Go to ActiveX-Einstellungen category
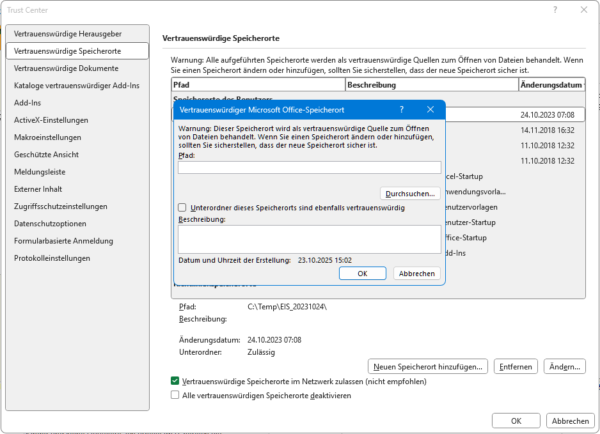Screen dimensions: 600x434 tap(51, 120)
